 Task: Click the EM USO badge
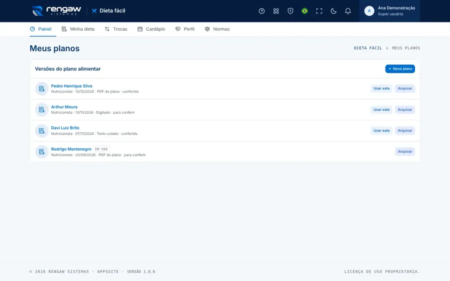(x=102, y=149)
